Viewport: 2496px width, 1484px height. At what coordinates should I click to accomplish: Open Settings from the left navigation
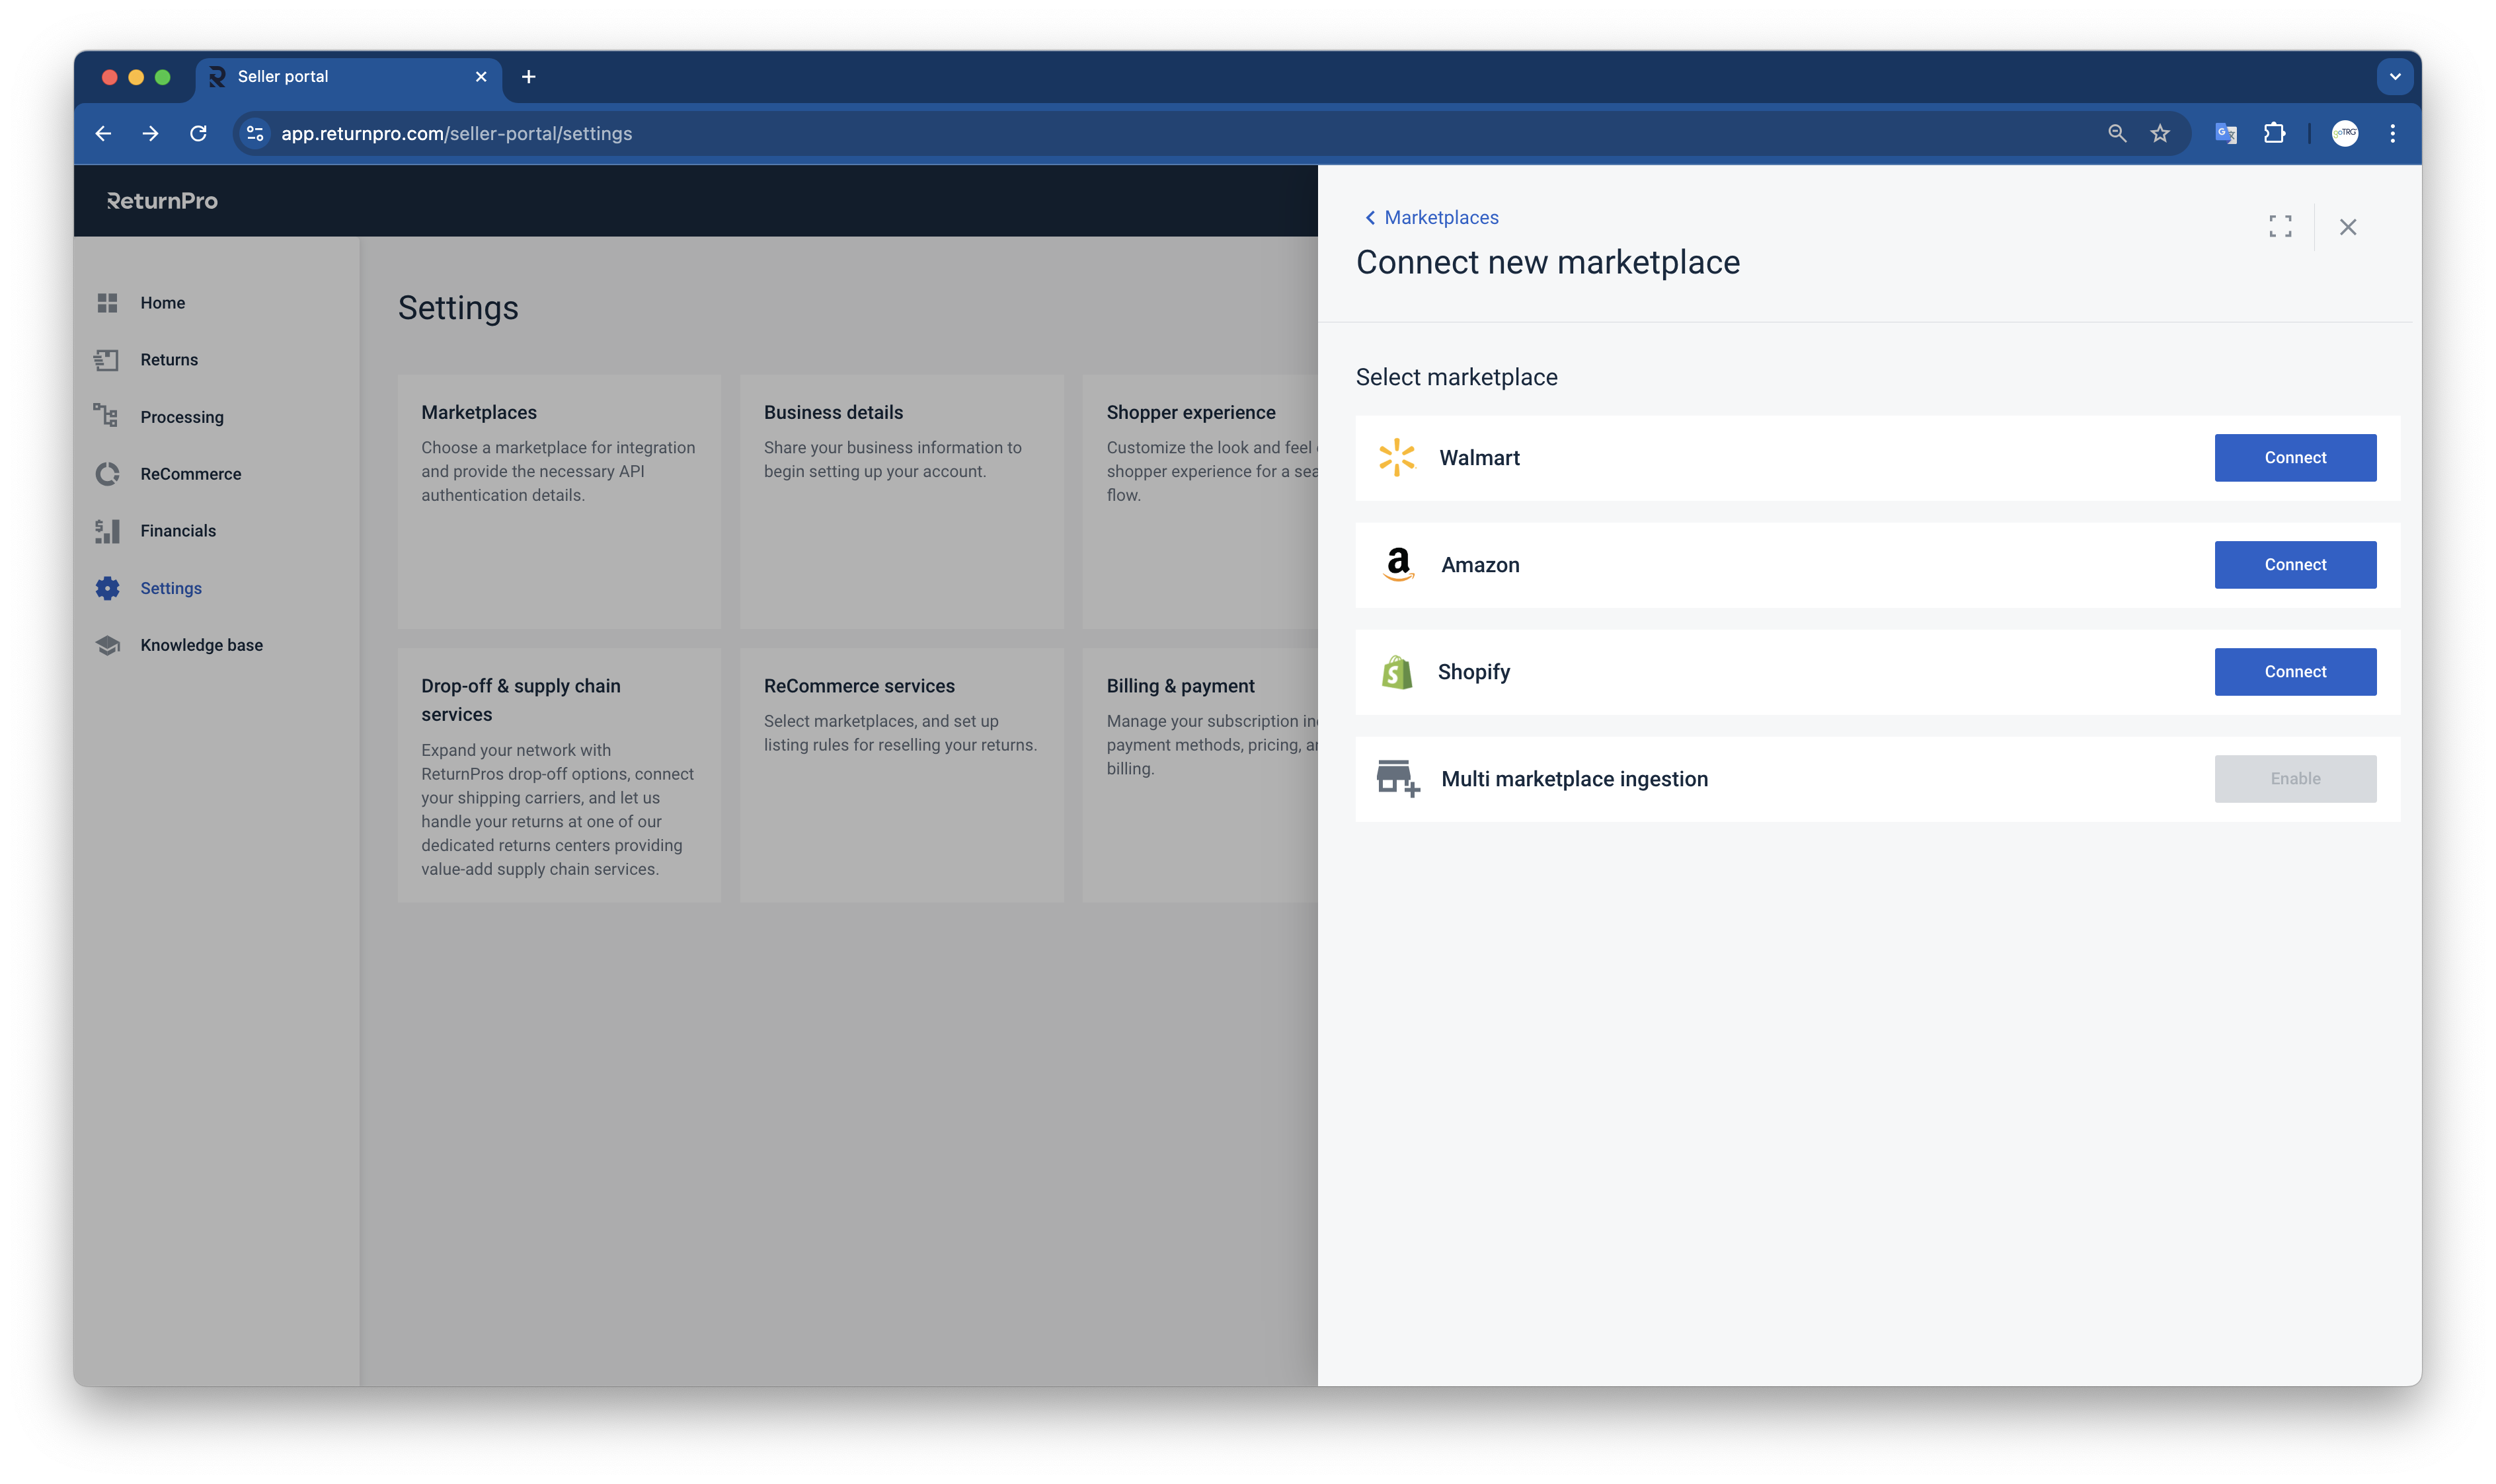172,588
